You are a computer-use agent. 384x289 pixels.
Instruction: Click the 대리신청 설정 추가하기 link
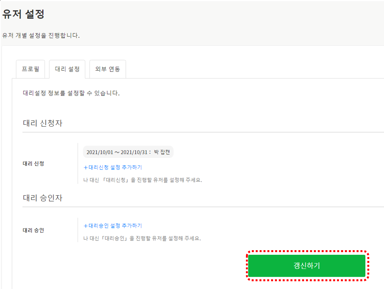115,167
